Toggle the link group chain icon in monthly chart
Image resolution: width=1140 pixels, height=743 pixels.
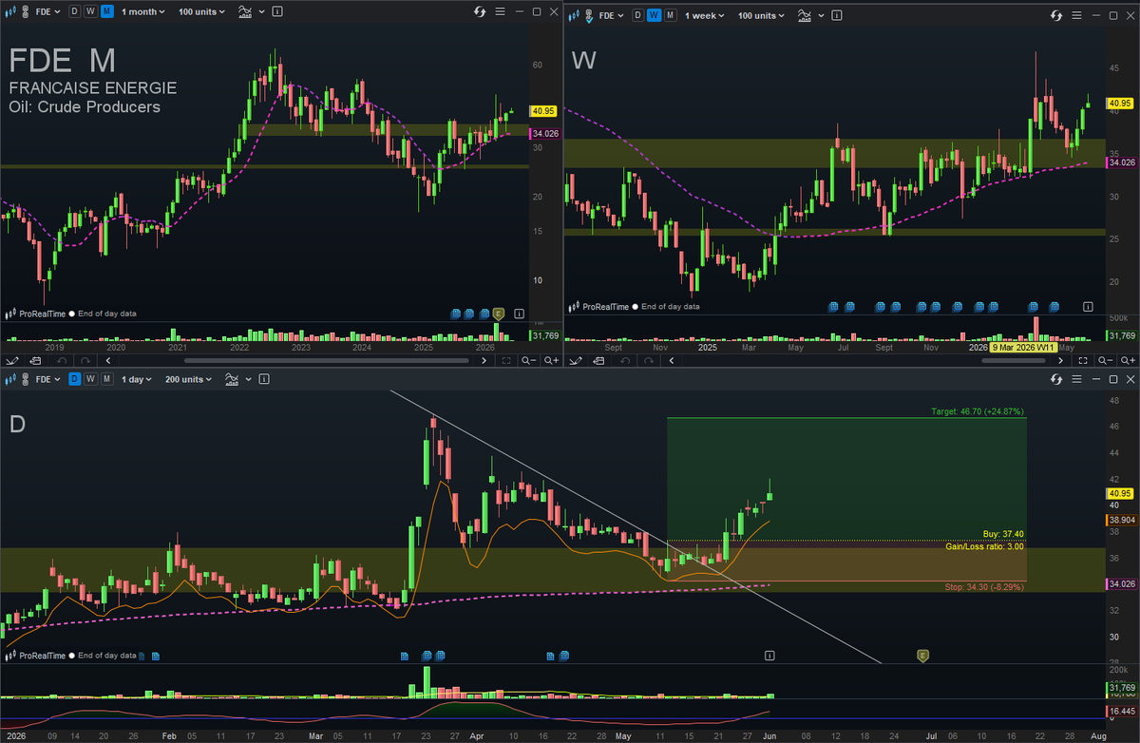pos(26,11)
